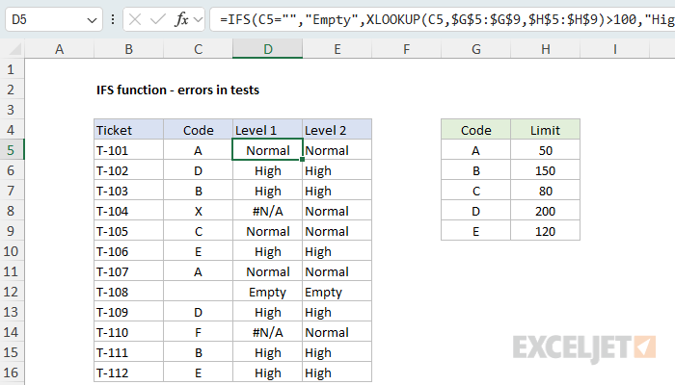Screen dimensions: 675x385
Task: Click Level 2 'Normal' cell in row 14
Action: 337,332
